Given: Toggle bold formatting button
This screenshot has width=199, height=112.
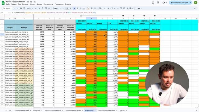Looking at the screenshot, I should (x=74, y=8).
